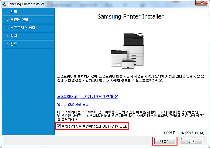Select step 5. 완료 in sidebar
Image resolution: width=210 pixels, height=148 pixels.
pyautogui.click(x=28, y=44)
